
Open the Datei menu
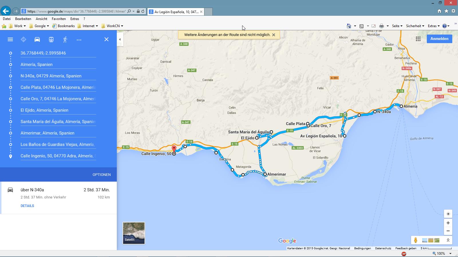point(7,19)
